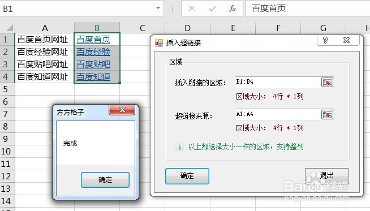
Task: Click the 区域 group label
Action: (176, 62)
